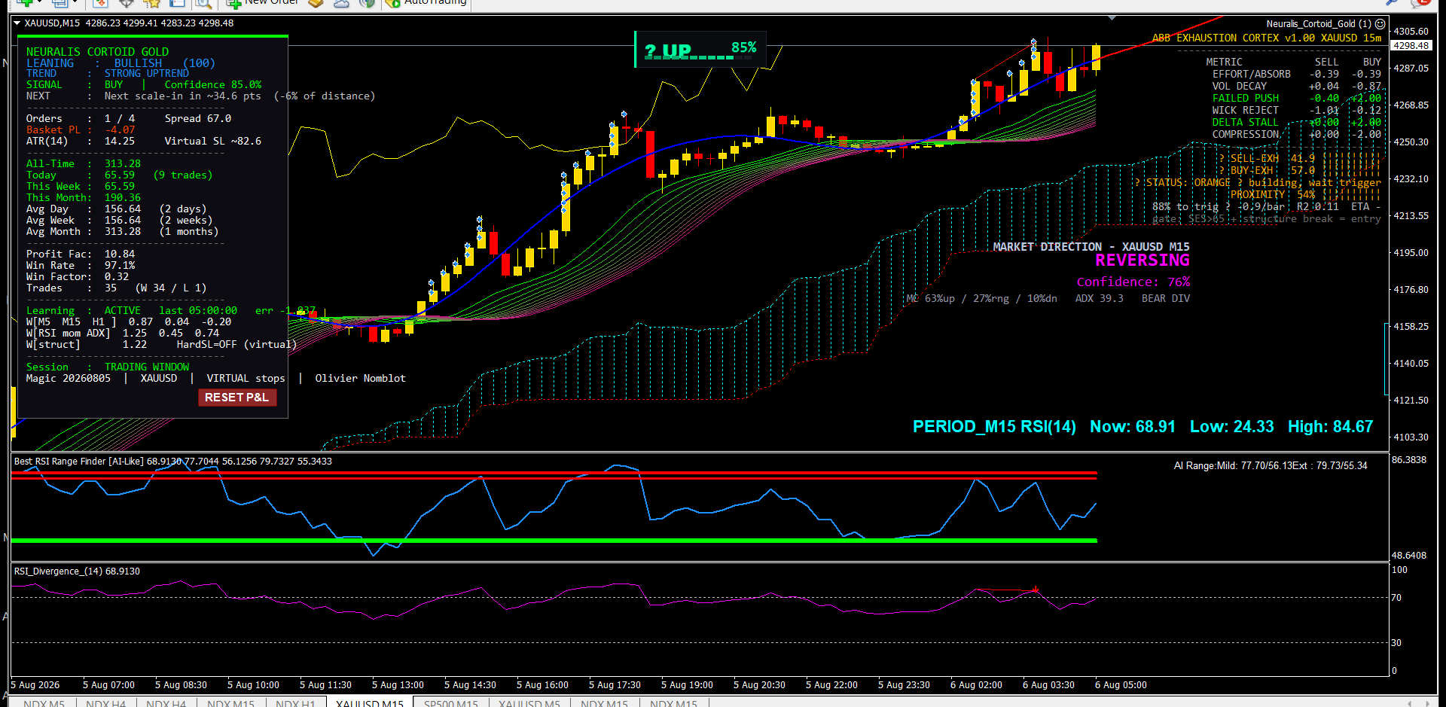1446x707 pixels.
Task: Click the 'Neuralis_Cortoid_Gold (1)' expert name
Action: point(1319,24)
